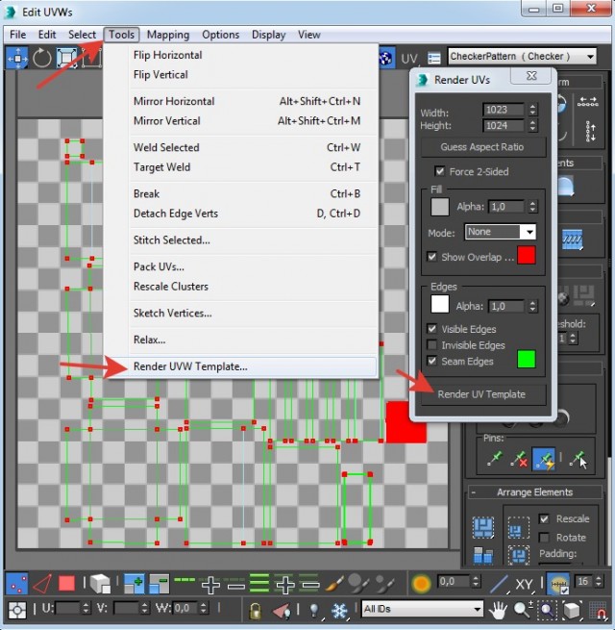Click the absolute/offset mode icon beside U field
Viewport: 615px width, 630px height.
16,610
